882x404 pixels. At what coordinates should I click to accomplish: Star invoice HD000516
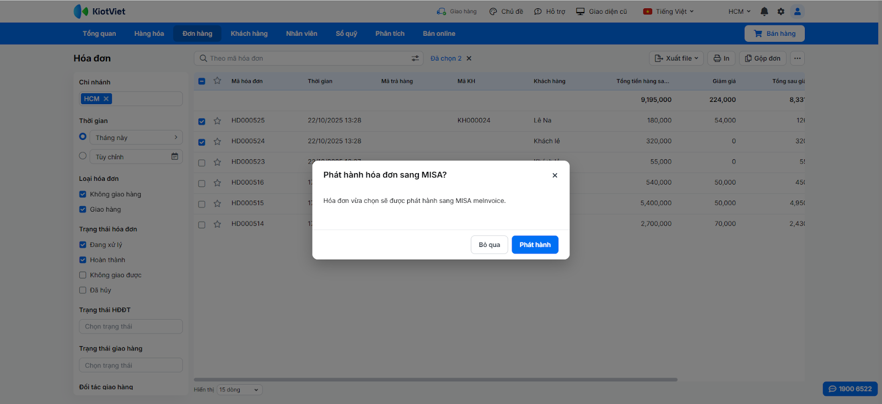point(217,183)
